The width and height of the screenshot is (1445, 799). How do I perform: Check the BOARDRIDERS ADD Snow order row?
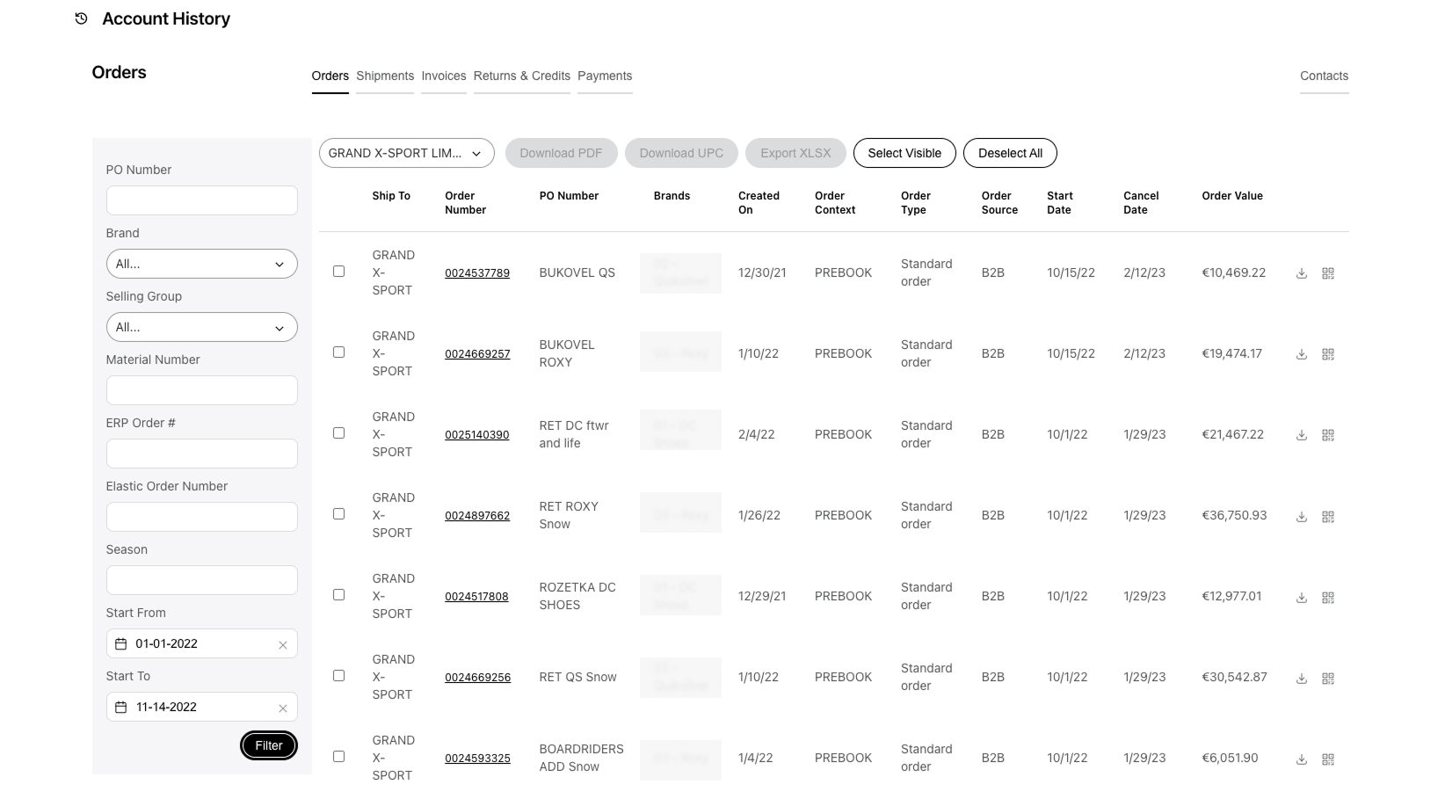coord(338,757)
